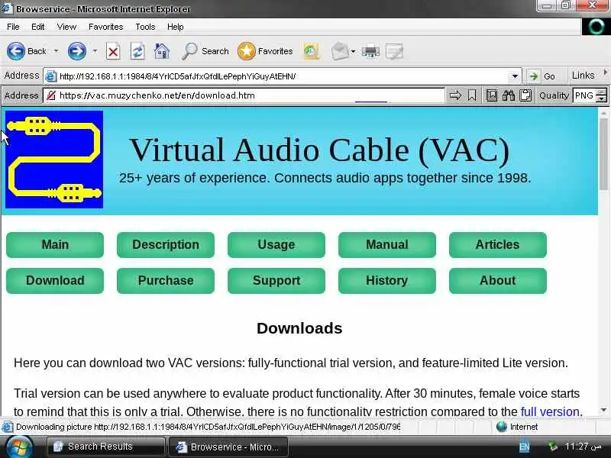
Task: Click the vertical scrollbar thumb
Action: [604, 154]
